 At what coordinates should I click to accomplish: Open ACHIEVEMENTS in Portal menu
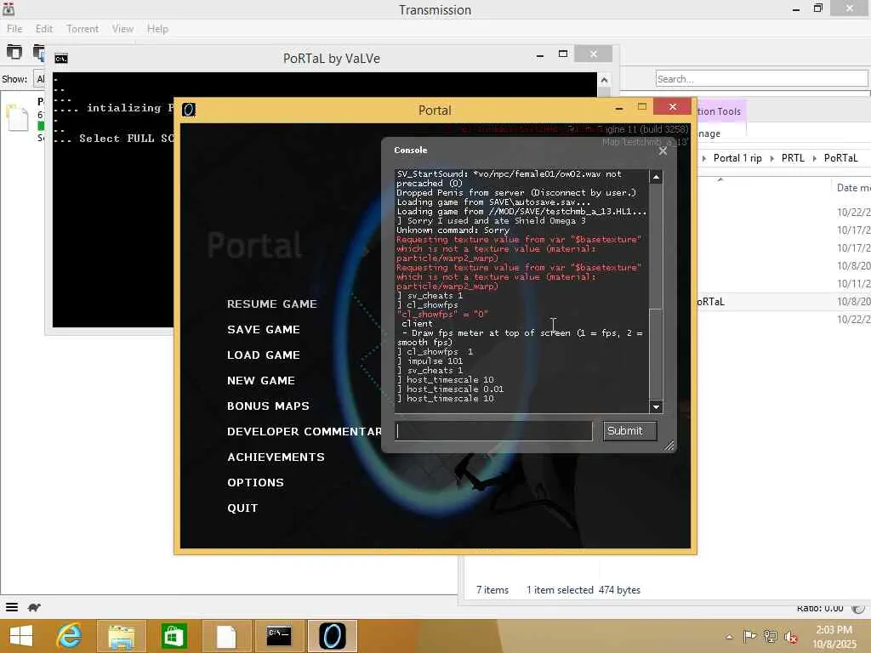tap(276, 457)
